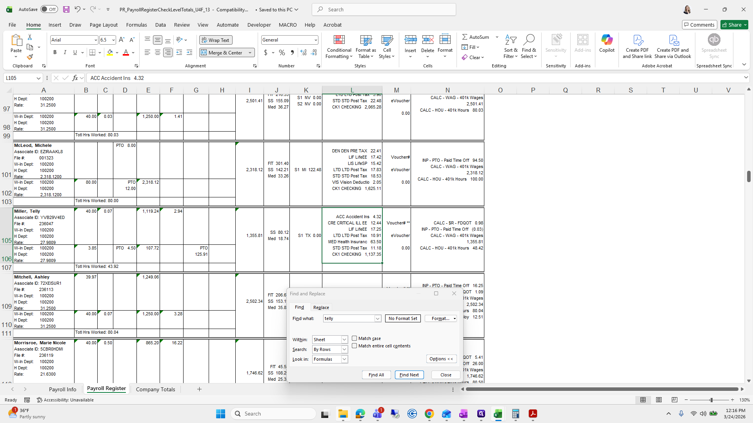Open the Number Format dropdown
753x423 pixels.
click(x=315, y=40)
